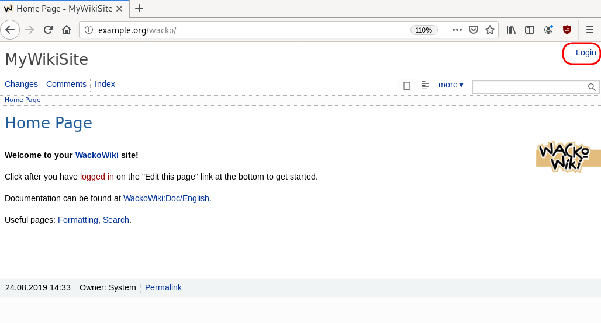Open the WackoWiki:Doc/English link
The width and height of the screenshot is (601, 323).
(167, 198)
